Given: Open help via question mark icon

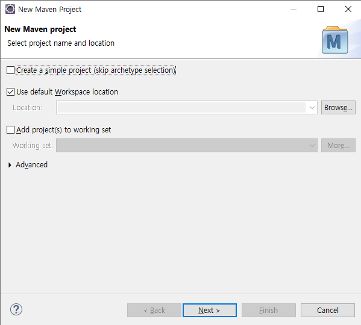Looking at the screenshot, I should (16, 309).
